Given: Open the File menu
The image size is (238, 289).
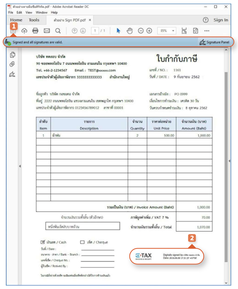Looking at the screenshot, I should click(11, 12).
